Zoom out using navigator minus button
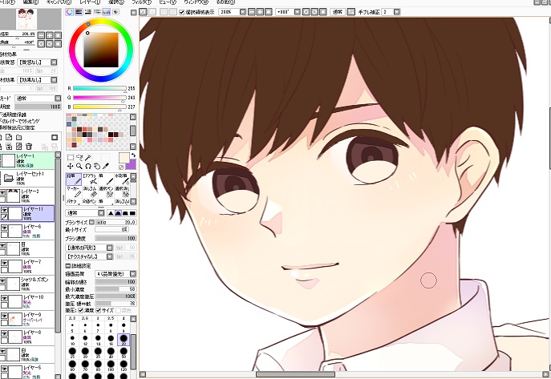 point(41,35)
